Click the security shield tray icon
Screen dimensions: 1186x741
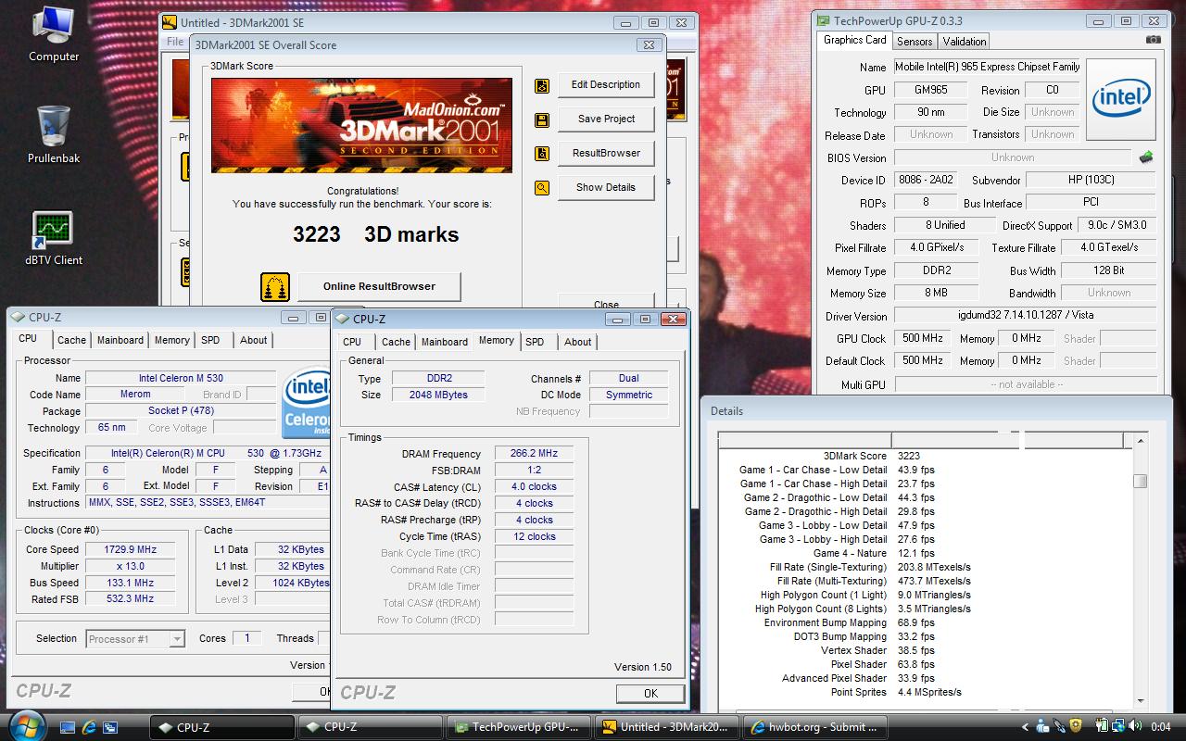point(1076,727)
